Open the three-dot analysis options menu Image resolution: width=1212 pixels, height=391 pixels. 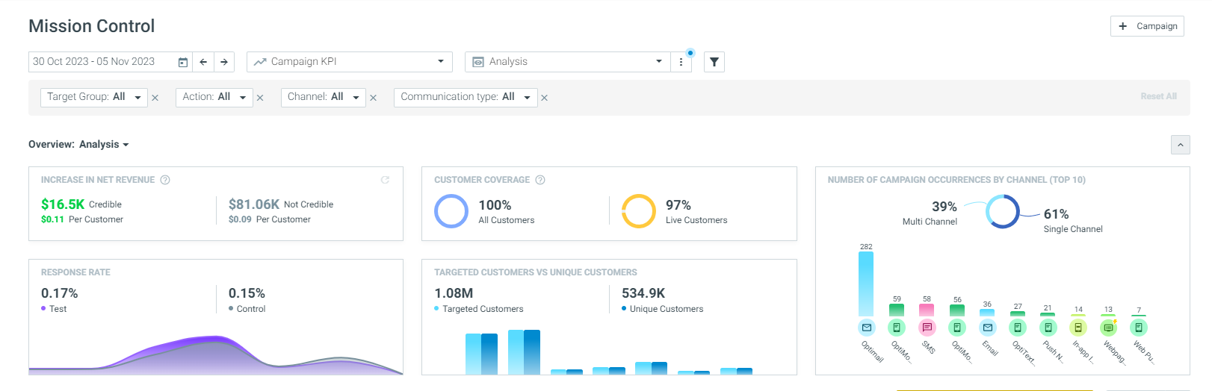(681, 62)
